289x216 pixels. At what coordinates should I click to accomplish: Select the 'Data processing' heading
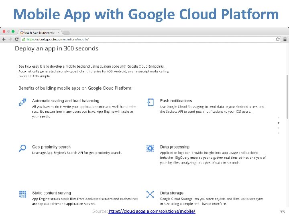[x=175, y=147]
